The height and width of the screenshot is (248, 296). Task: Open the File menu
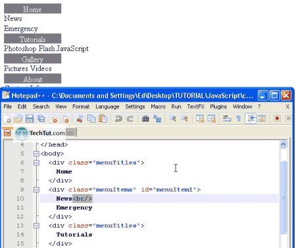pyautogui.click(x=8, y=106)
